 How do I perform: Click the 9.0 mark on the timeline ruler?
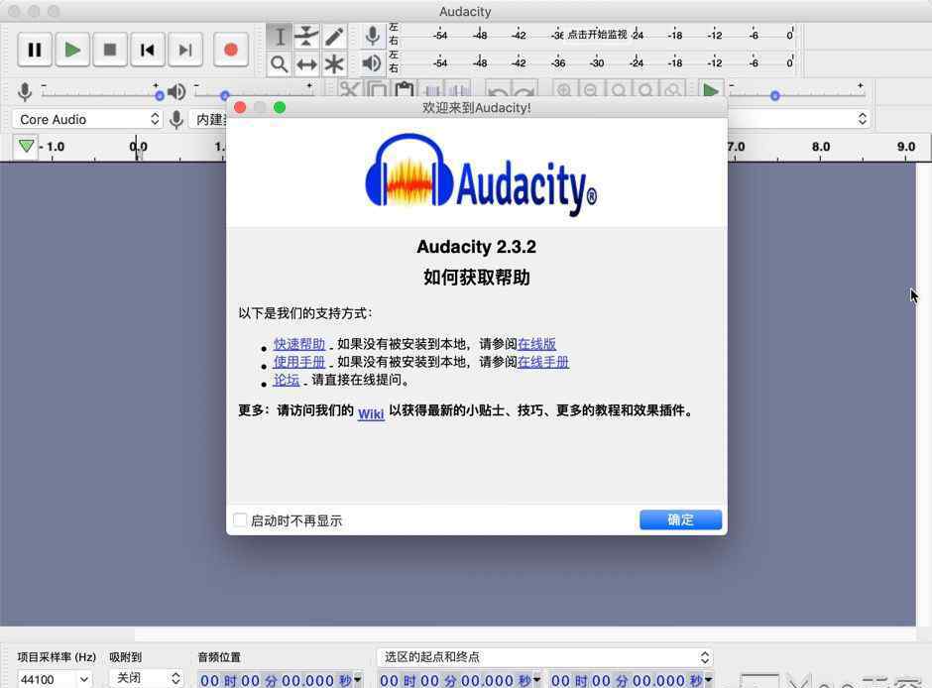pyautogui.click(x=906, y=146)
